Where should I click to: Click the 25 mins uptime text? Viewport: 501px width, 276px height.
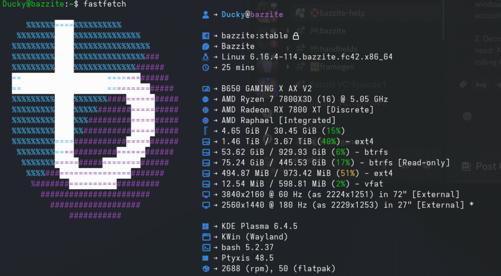238,67
